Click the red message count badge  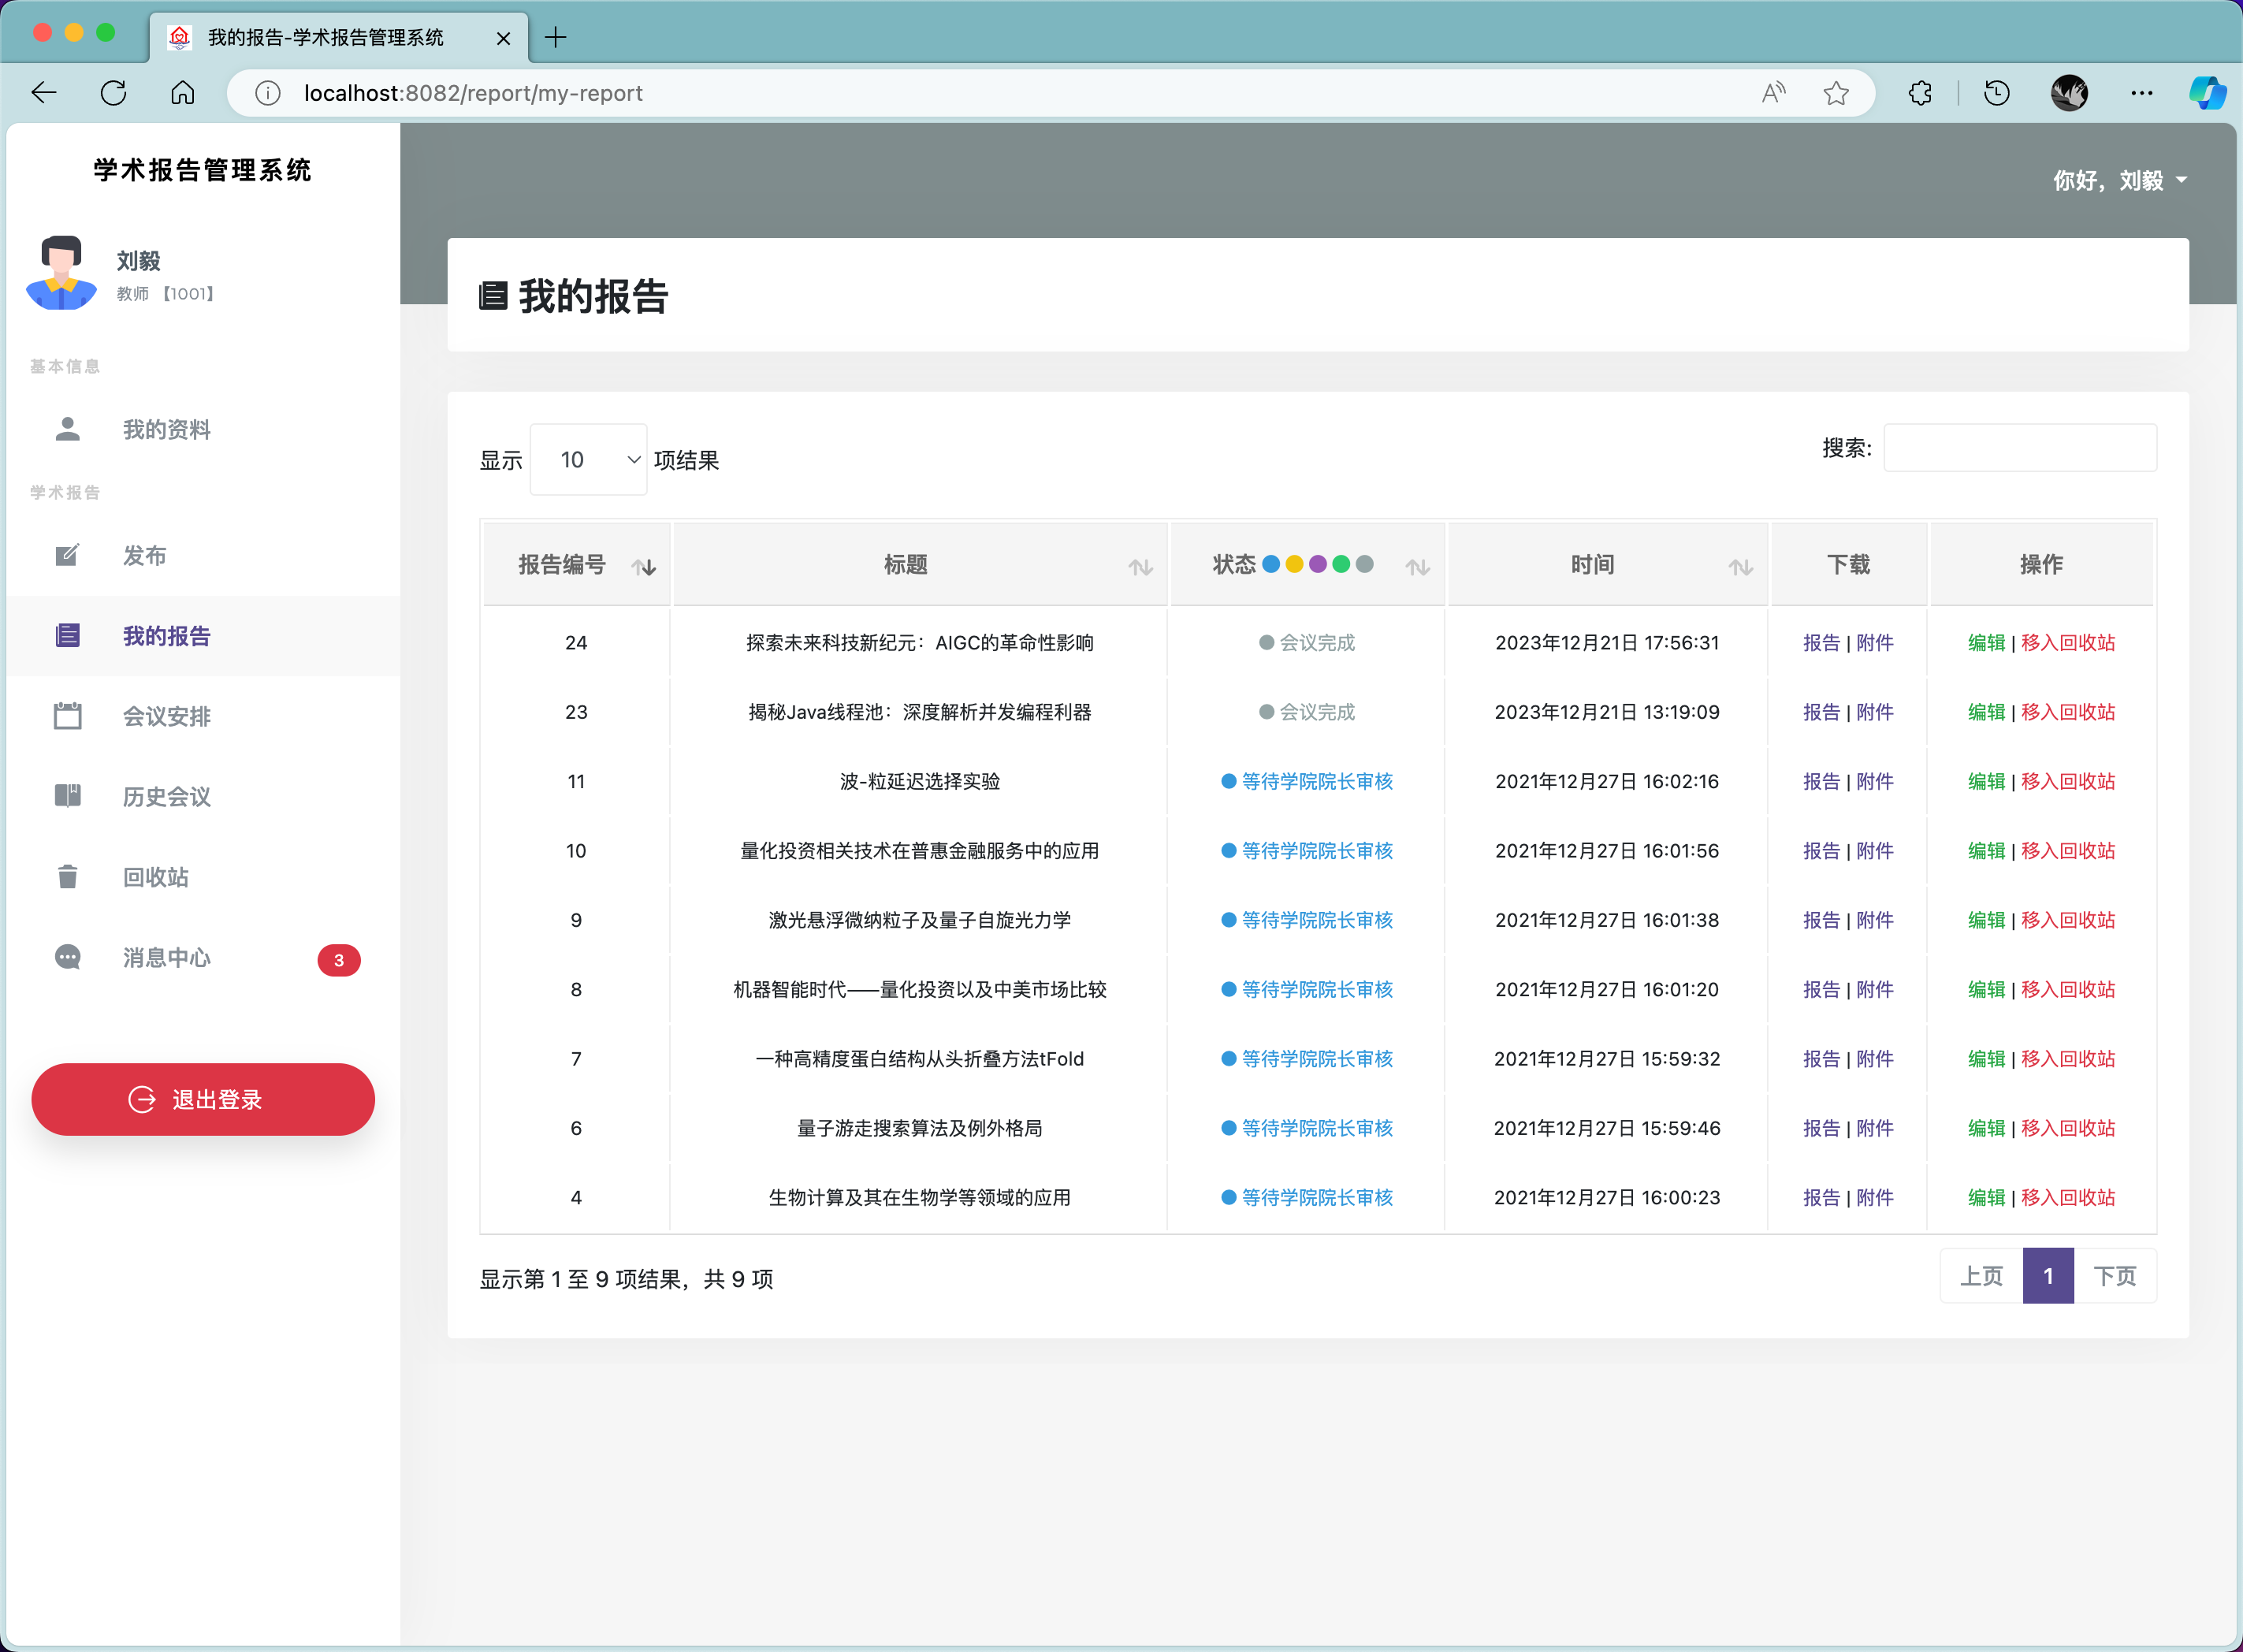pyautogui.click(x=338, y=960)
